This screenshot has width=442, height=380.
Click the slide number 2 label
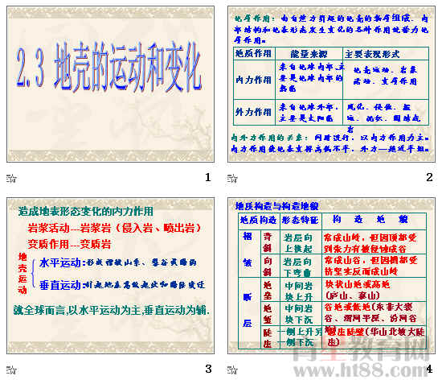(429, 177)
